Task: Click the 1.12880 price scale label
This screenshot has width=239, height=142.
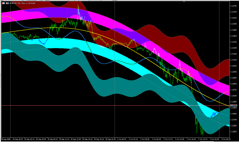Action: 233,78
